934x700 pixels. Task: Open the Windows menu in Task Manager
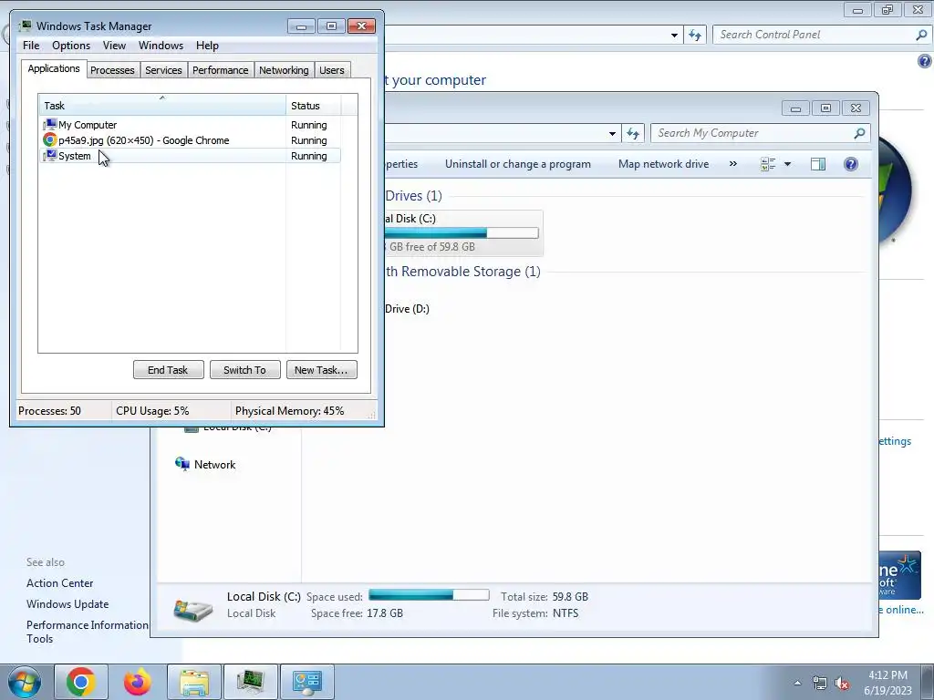coord(161,46)
